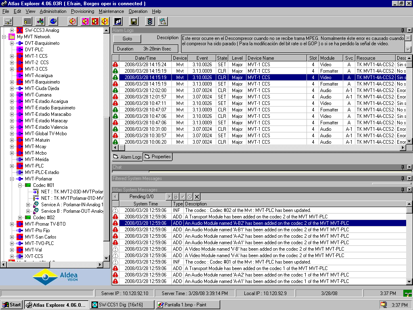Click down arrow of Alarm Logs scrollbar
This screenshot has width=413, height=310.
[409, 142]
